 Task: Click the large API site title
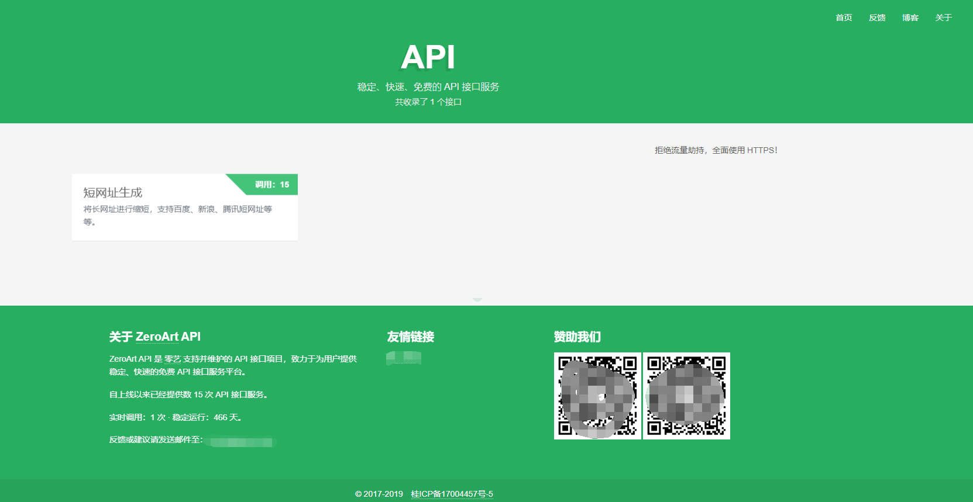[428, 57]
